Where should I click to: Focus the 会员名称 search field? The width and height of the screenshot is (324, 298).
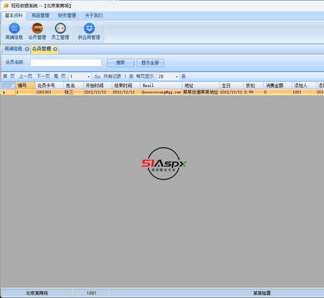coord(66,62)
